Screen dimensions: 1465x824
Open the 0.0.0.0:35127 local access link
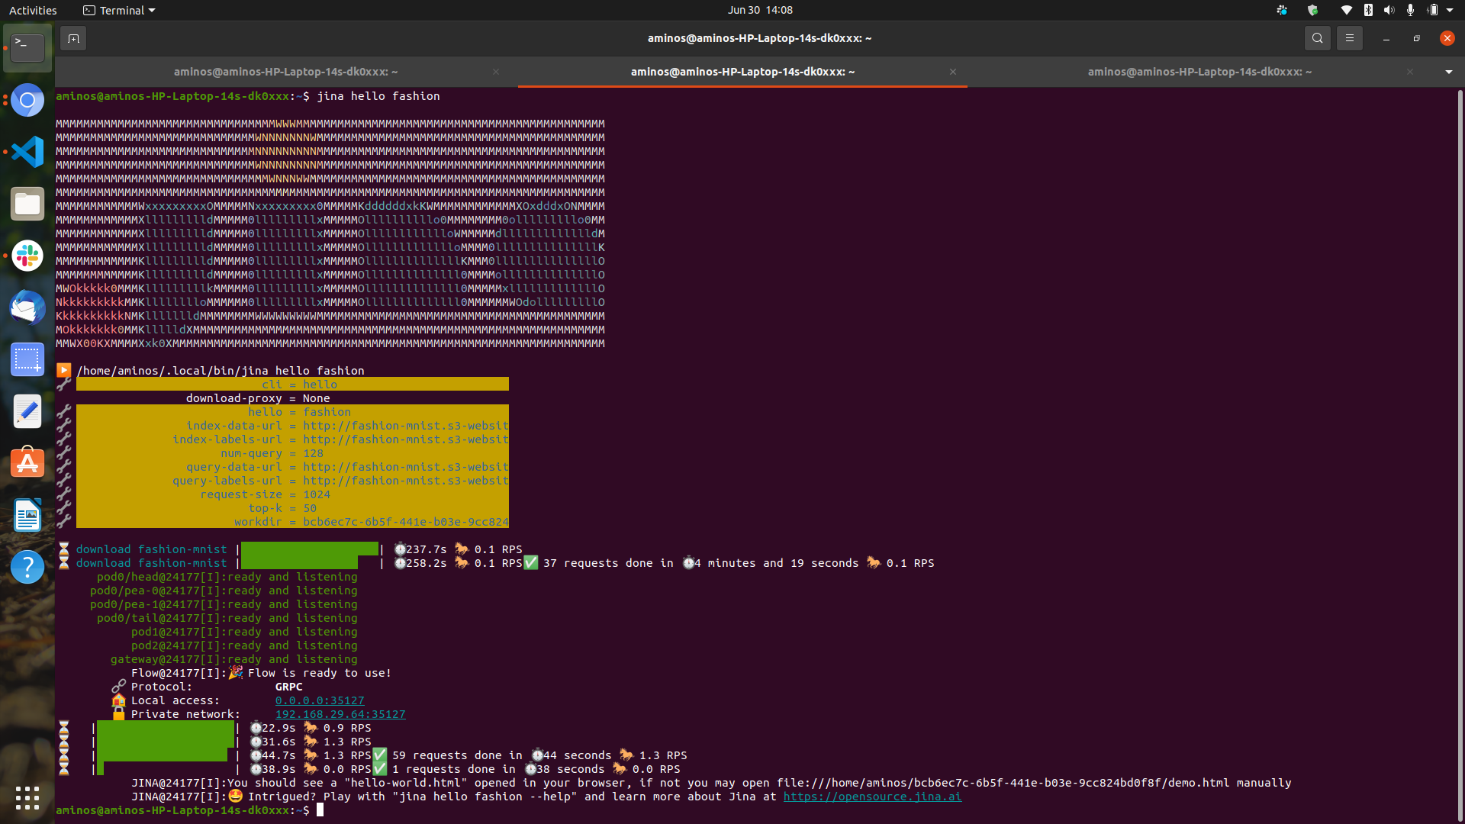320,700
